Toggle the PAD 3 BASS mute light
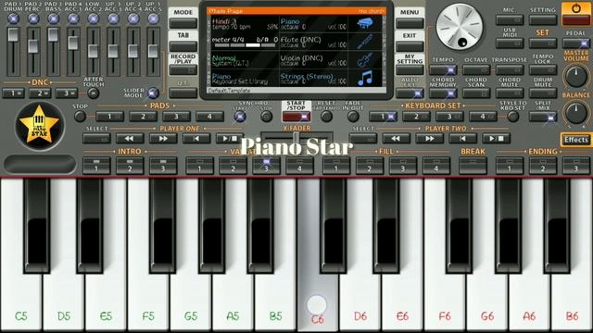Screen dimensions: 593x333 click(x=54, y=18)
